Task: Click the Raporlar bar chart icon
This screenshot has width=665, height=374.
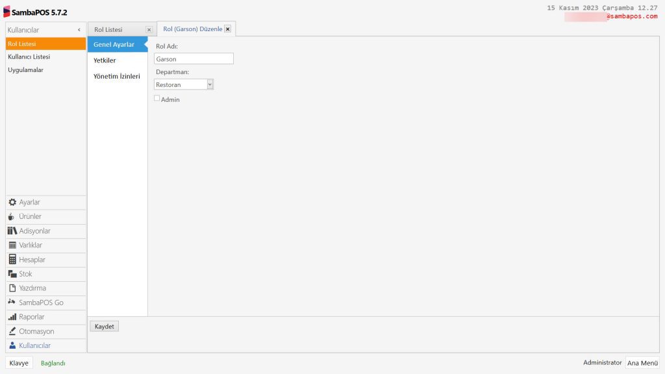Action: tap(12, 317)
